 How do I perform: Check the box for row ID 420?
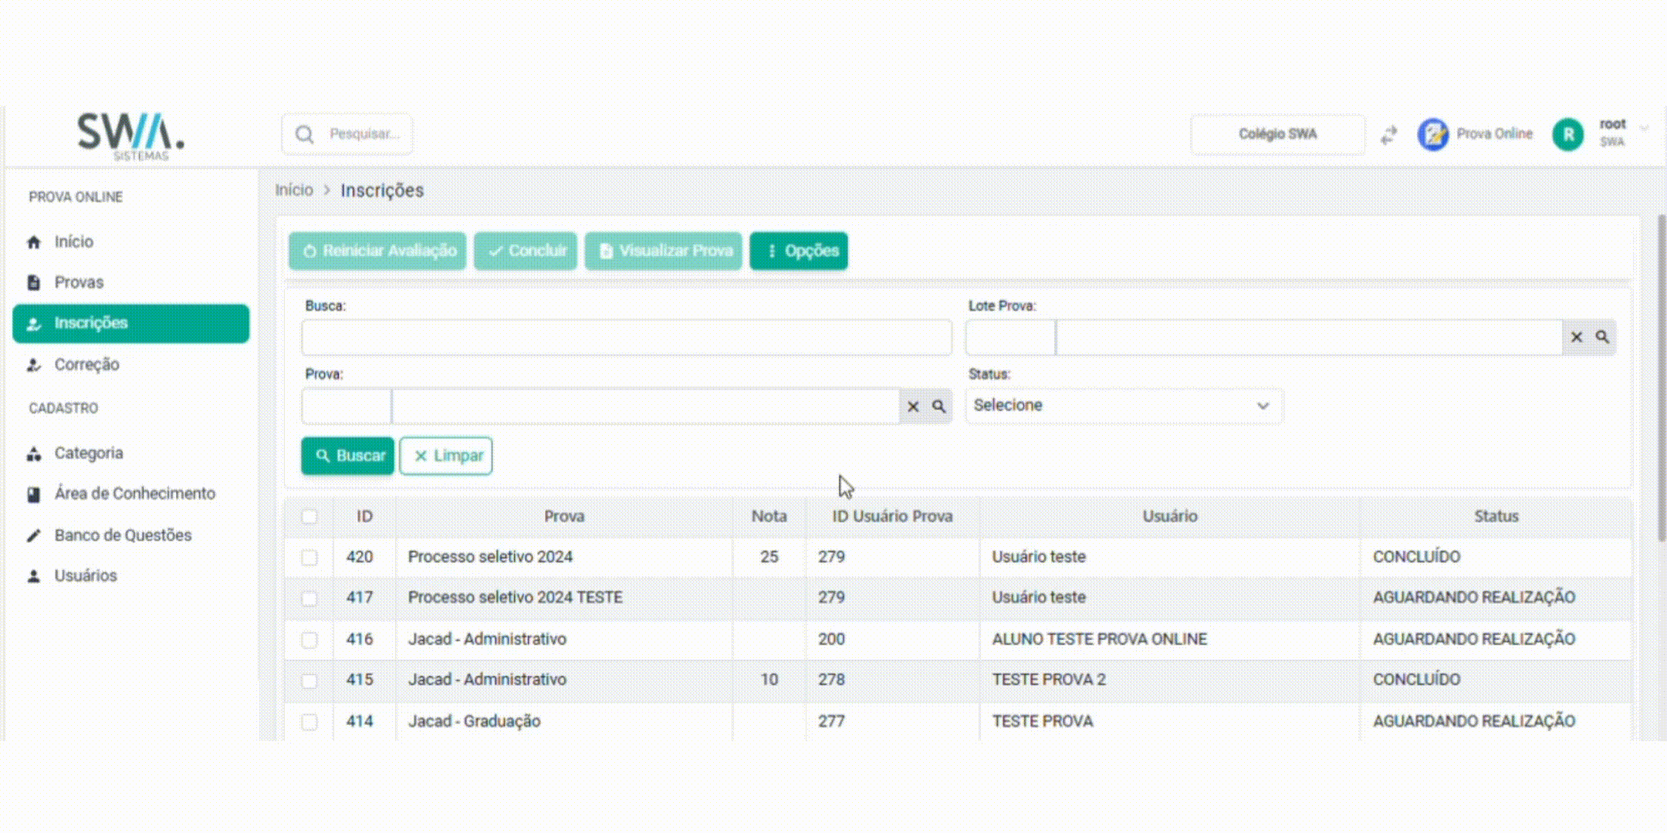[x=309, y=558]
